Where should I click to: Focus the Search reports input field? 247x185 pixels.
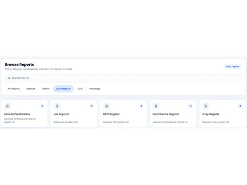(123, 78)
